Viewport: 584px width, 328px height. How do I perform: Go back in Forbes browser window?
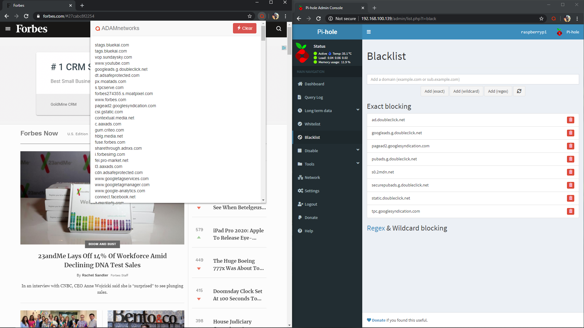(x=7, y=16)
